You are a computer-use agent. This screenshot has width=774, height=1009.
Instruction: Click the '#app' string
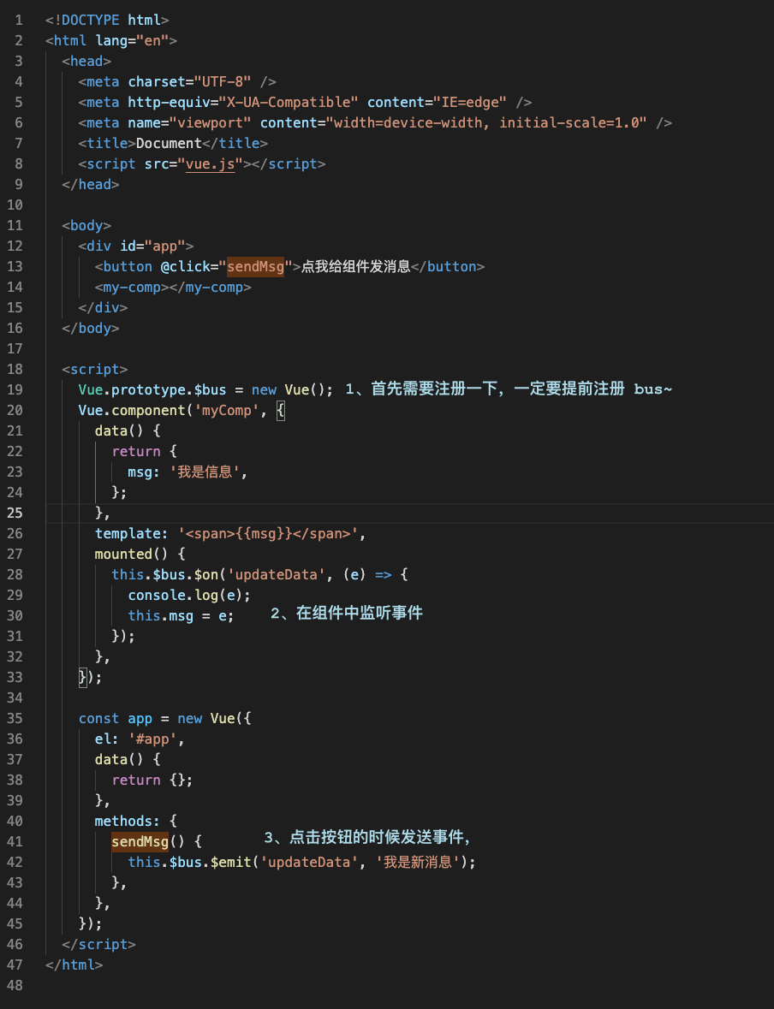(152, 739)
